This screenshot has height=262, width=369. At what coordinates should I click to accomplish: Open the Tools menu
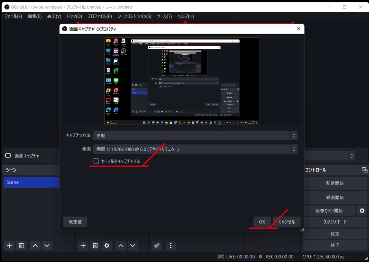pos(164,16)
